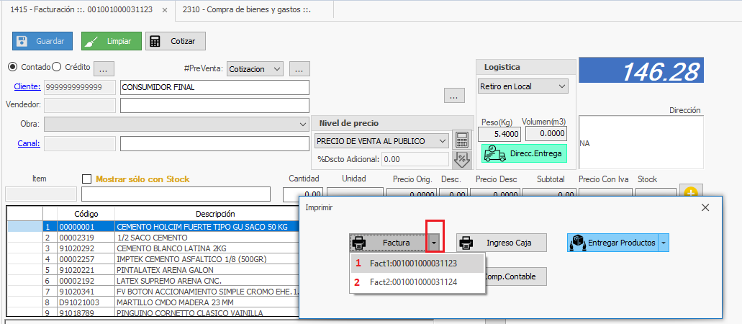The image size is (742, 324).
Task: Click the percent discount arrow icon
Action: coord(461,159)
